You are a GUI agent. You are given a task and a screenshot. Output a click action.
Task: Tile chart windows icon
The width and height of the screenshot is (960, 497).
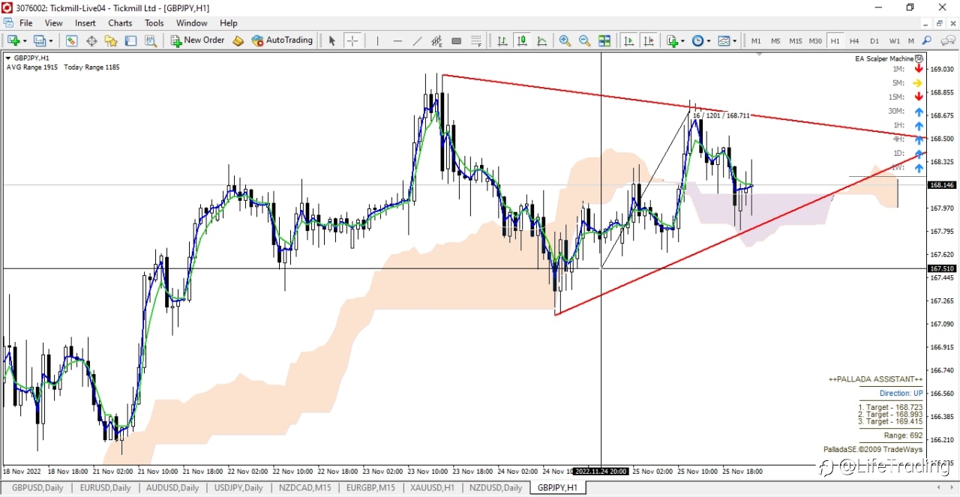pyautogui.click(x=604, y=40)
